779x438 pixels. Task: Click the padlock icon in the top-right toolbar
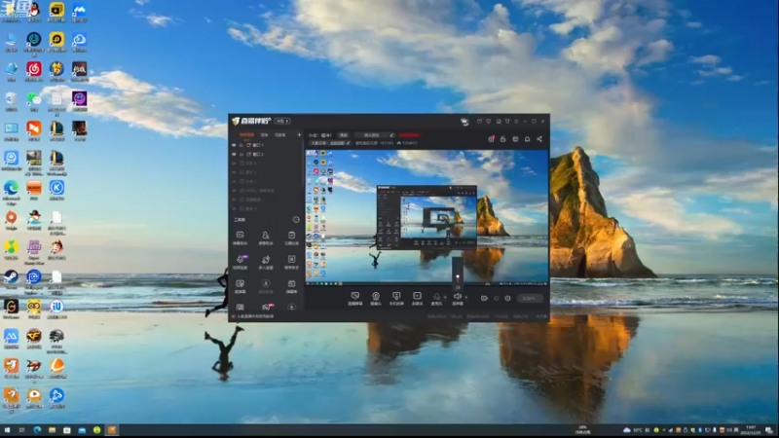click(x=502, y=139)
